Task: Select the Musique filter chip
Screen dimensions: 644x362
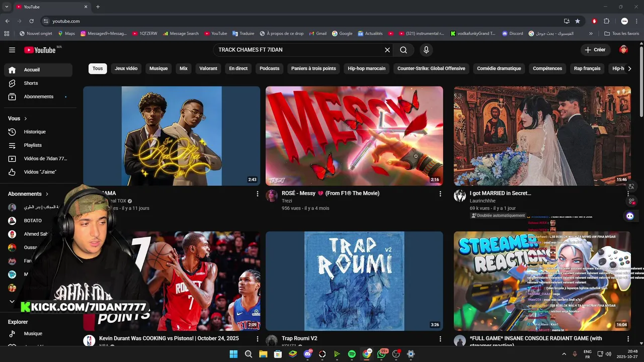Action: 158,68
